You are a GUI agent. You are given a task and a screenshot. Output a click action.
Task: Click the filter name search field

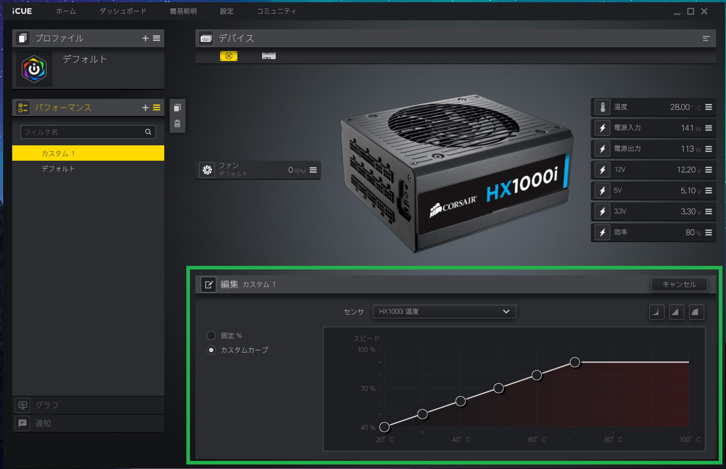[88, 132]
